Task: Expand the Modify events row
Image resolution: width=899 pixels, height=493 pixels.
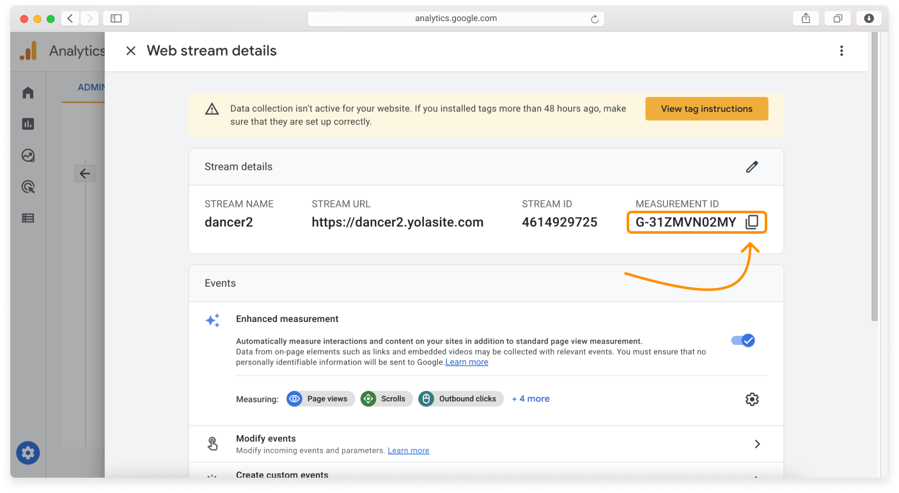Action: point(757,443)
